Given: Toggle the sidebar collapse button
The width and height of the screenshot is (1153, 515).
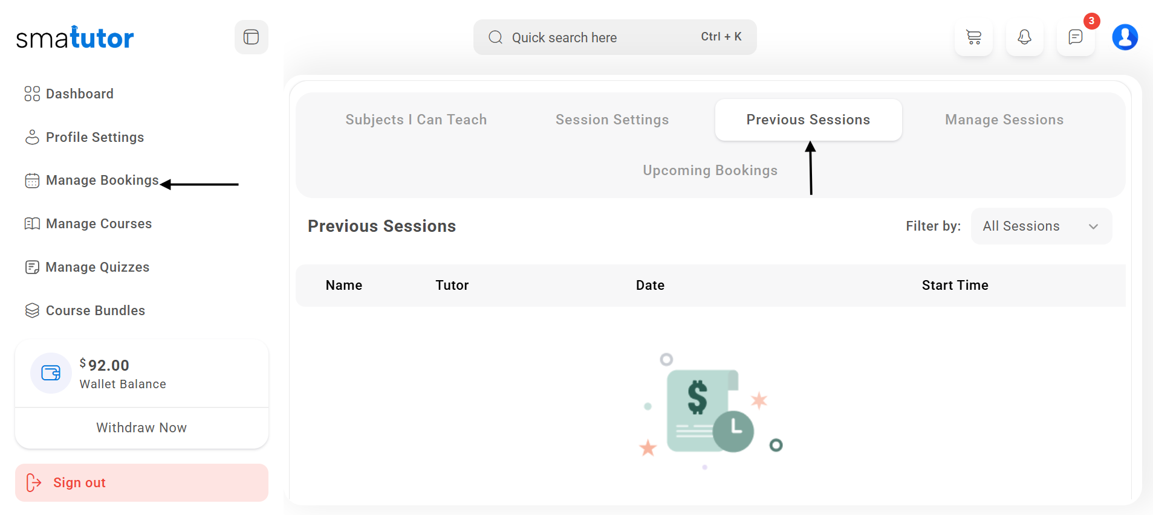Looking at the screenshot, I should (x=251, y=37).
